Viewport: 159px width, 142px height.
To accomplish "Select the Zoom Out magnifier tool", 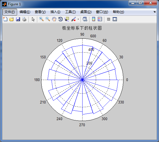I will point(48,19).
